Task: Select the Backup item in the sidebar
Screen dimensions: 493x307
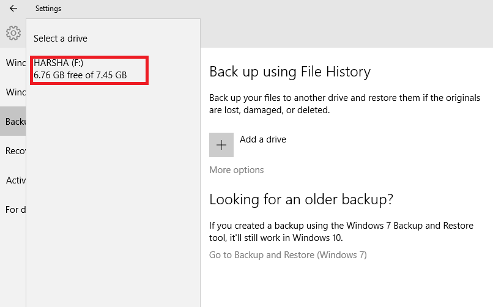Action: click(x=13, y=121)
